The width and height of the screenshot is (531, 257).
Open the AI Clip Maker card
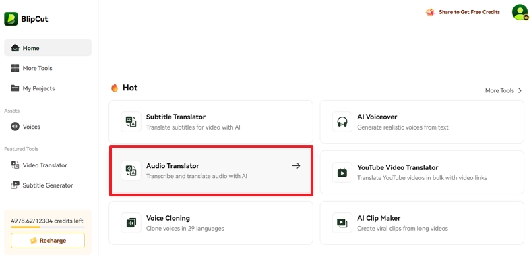[422, 223]
